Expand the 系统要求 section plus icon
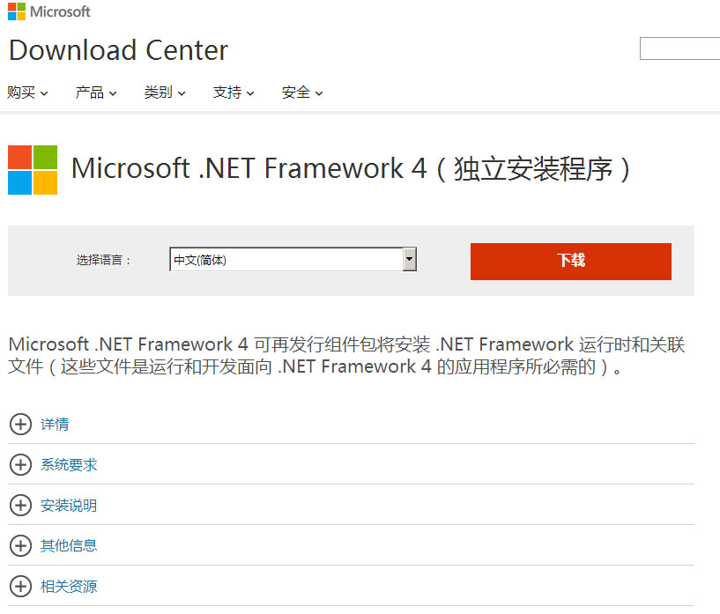The height and width of the screenshot is (614, 720). tap(20, 464)
